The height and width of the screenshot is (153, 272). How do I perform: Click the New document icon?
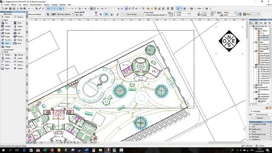(x=3, y=8)
